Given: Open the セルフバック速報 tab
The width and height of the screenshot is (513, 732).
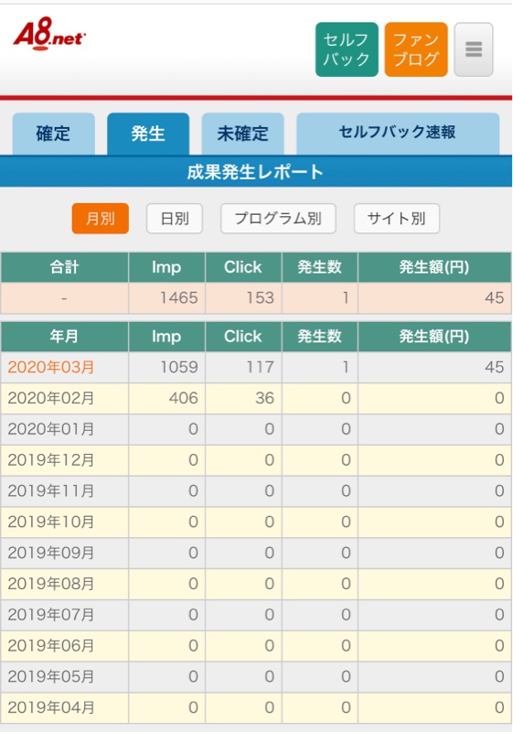Looking at the screenshot, I should [x=398, y=134].
